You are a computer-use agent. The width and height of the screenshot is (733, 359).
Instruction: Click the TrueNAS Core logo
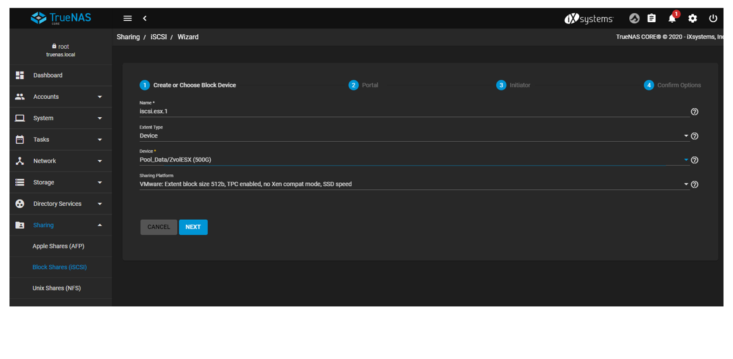click(x=61, y=18)
